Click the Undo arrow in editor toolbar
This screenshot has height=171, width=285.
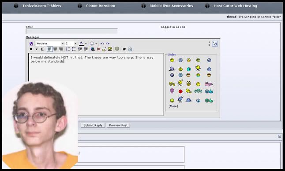(102, 44)
